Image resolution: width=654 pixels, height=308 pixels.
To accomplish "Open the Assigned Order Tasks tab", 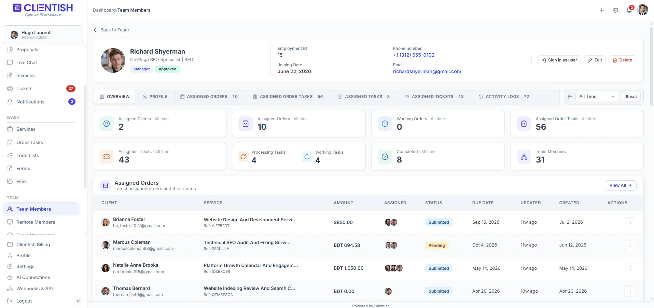I will 288,97.
